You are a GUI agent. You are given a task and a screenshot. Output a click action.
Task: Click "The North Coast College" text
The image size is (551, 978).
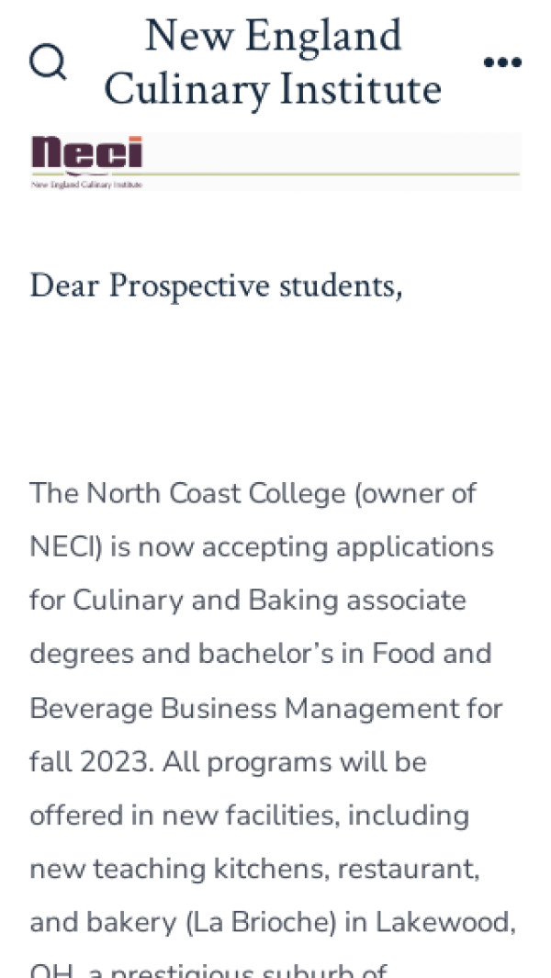pyautogui.click(x=188, y=493)
